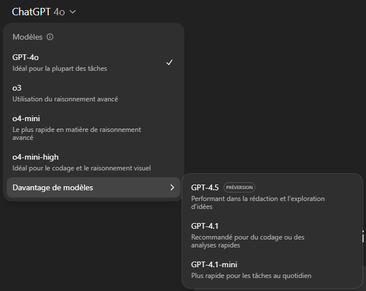
Task: Expand the Davantage de modèles submenu arrow
Action: tap(173, 187)
